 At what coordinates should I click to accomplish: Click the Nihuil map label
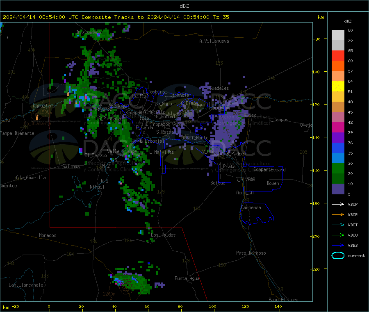click(97, 187)
